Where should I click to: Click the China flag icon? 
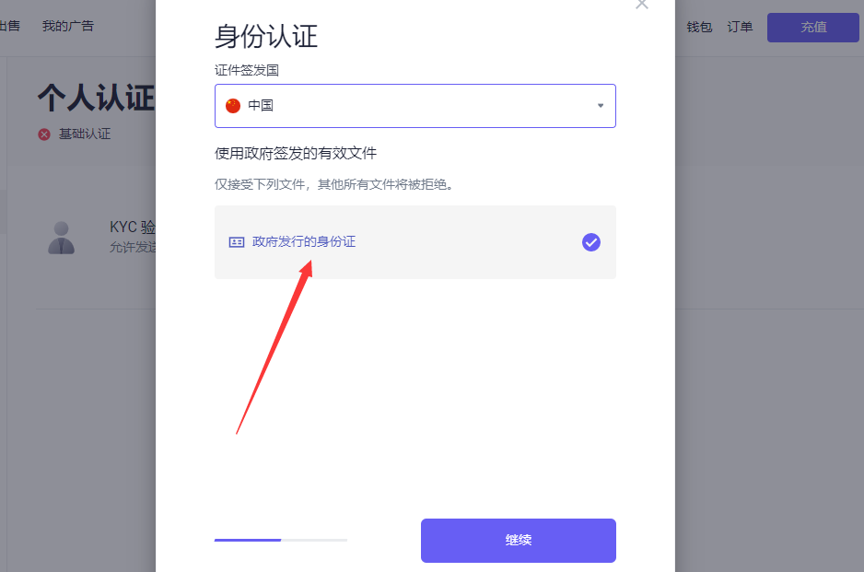233,106
